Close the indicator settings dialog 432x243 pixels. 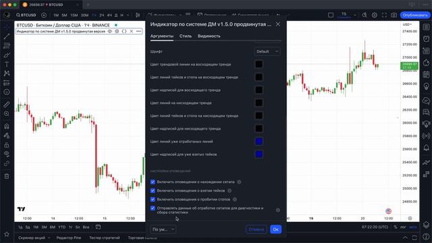277,24
